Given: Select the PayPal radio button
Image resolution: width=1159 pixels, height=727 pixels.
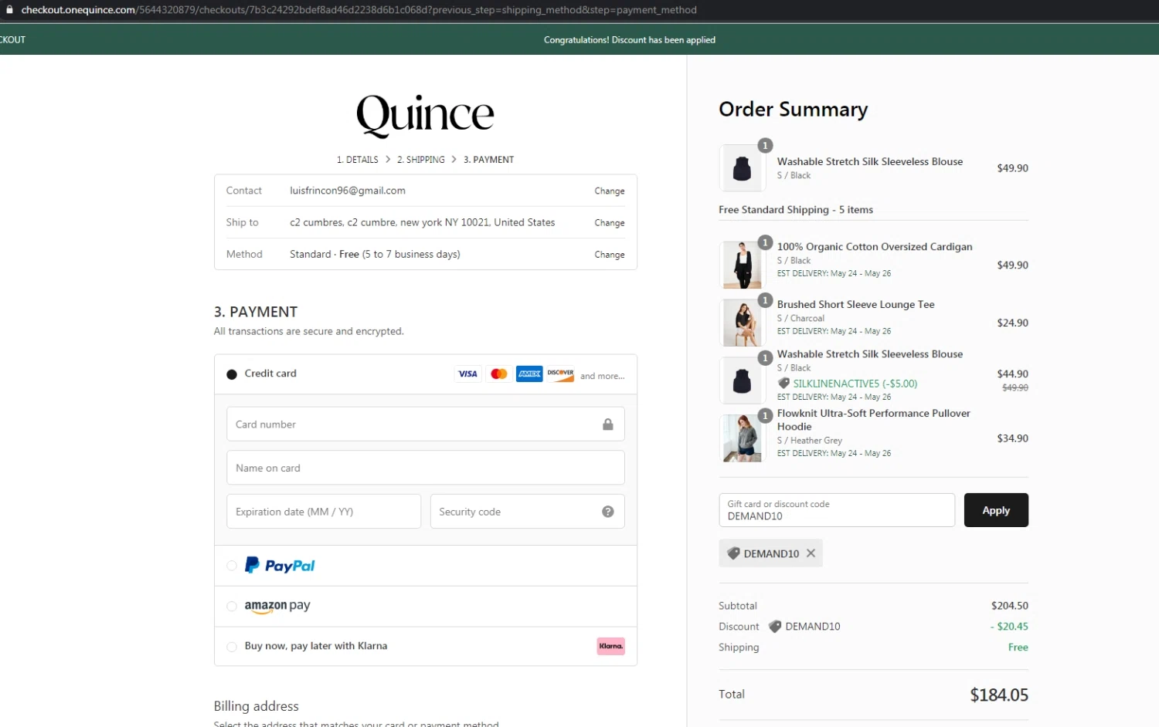Looking at the screenshot, I should pos(231,566).
